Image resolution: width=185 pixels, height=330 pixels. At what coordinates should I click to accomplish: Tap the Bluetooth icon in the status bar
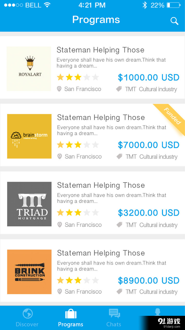pos(145,5)
